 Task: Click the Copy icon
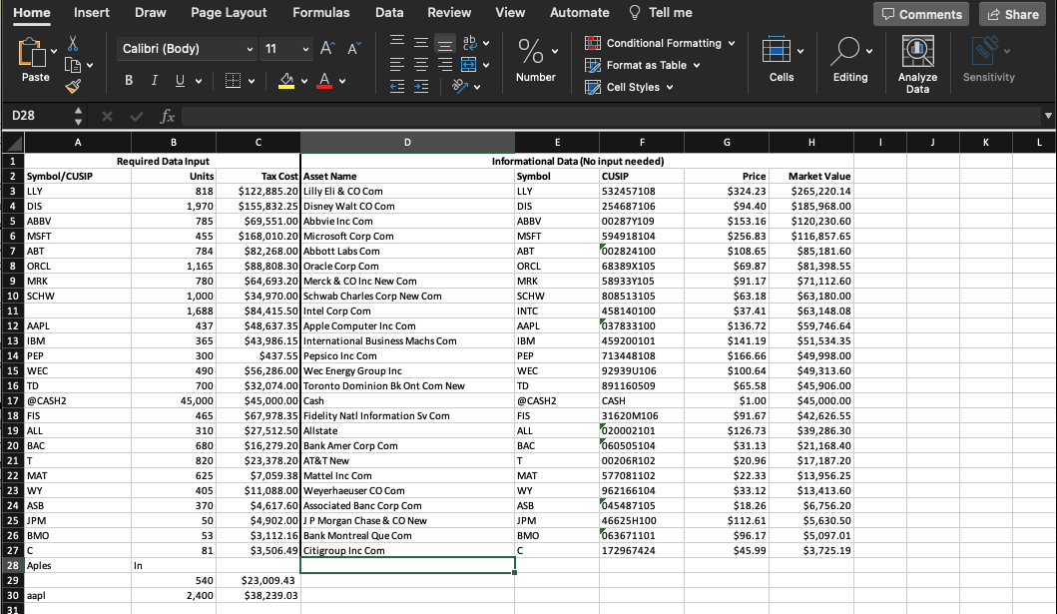(x=73, y=65)
